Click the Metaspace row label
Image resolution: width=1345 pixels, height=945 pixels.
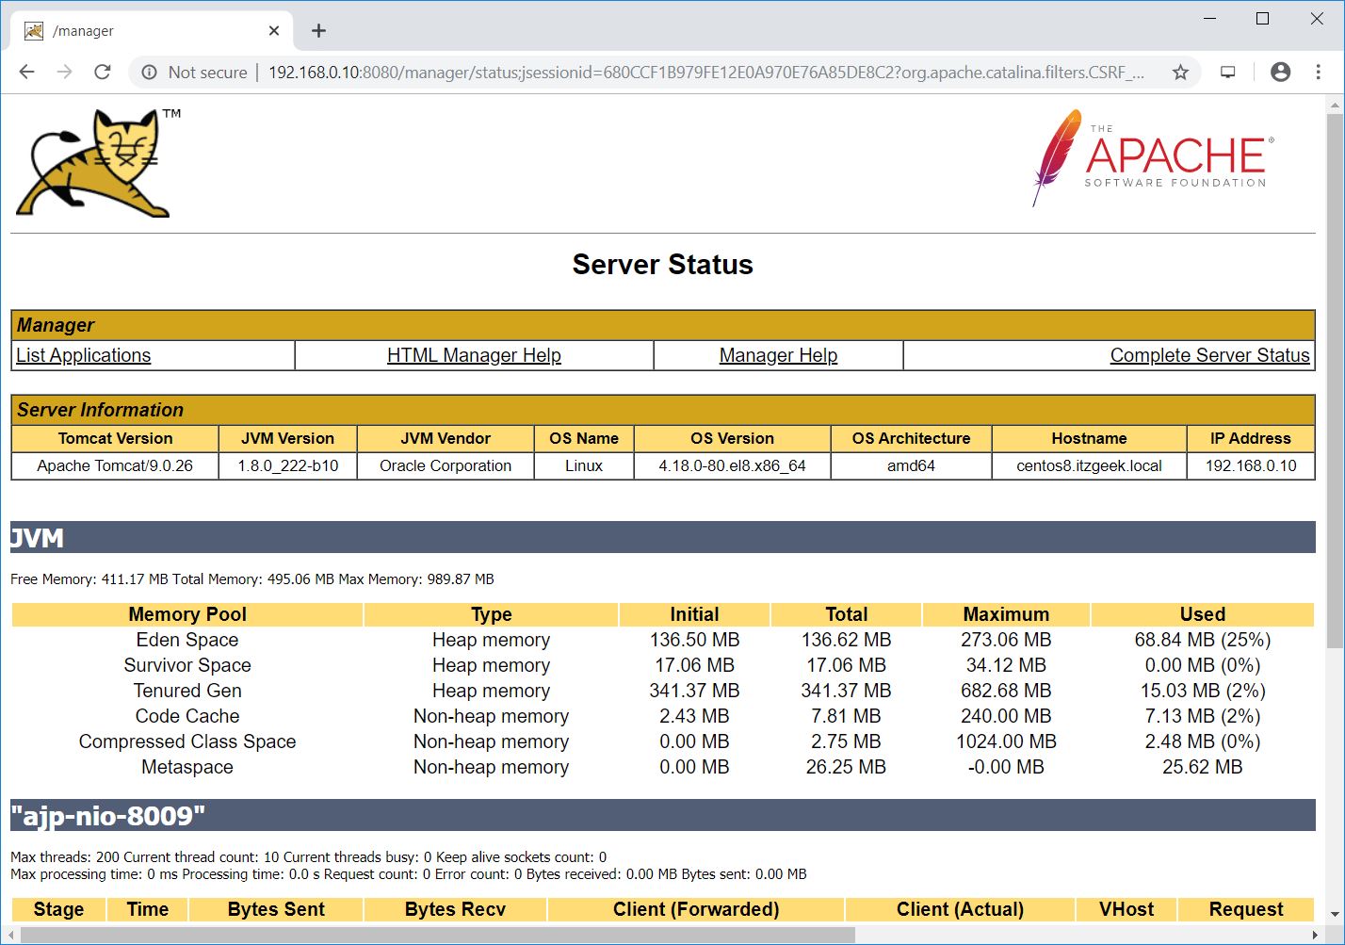(187, 767)
